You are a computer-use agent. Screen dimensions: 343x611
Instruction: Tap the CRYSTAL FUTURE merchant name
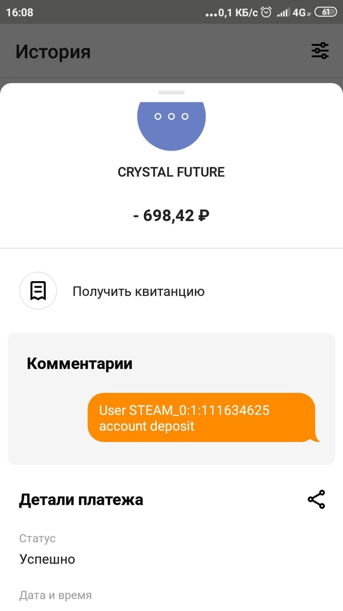[171, 172]
